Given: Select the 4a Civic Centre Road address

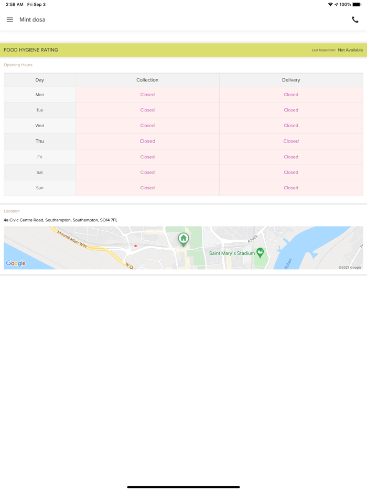Looking at the screenshot, I should click(61, 220).
